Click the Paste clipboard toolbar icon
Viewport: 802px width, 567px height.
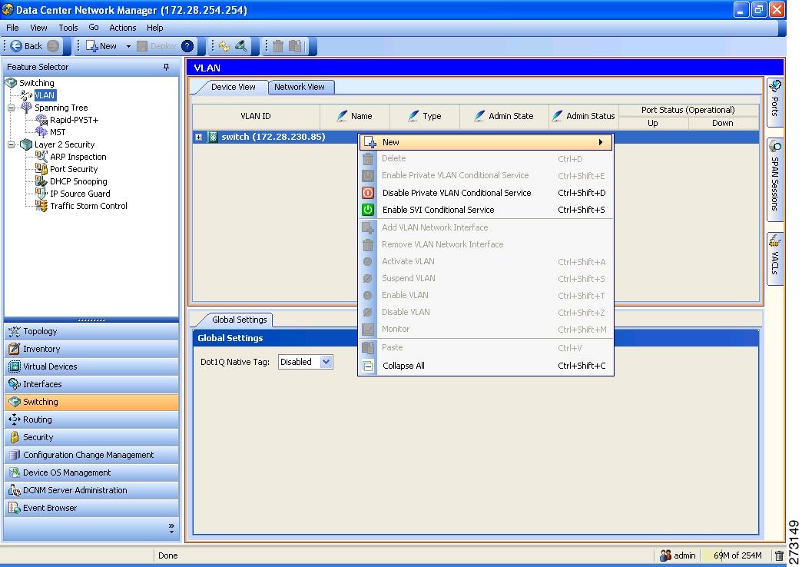(x=295, y=46)
